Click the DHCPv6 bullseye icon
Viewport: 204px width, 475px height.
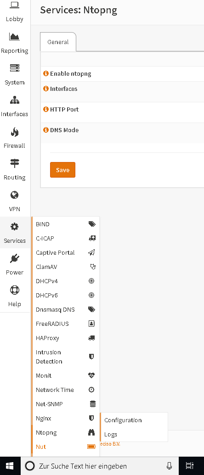pos(91,295)
